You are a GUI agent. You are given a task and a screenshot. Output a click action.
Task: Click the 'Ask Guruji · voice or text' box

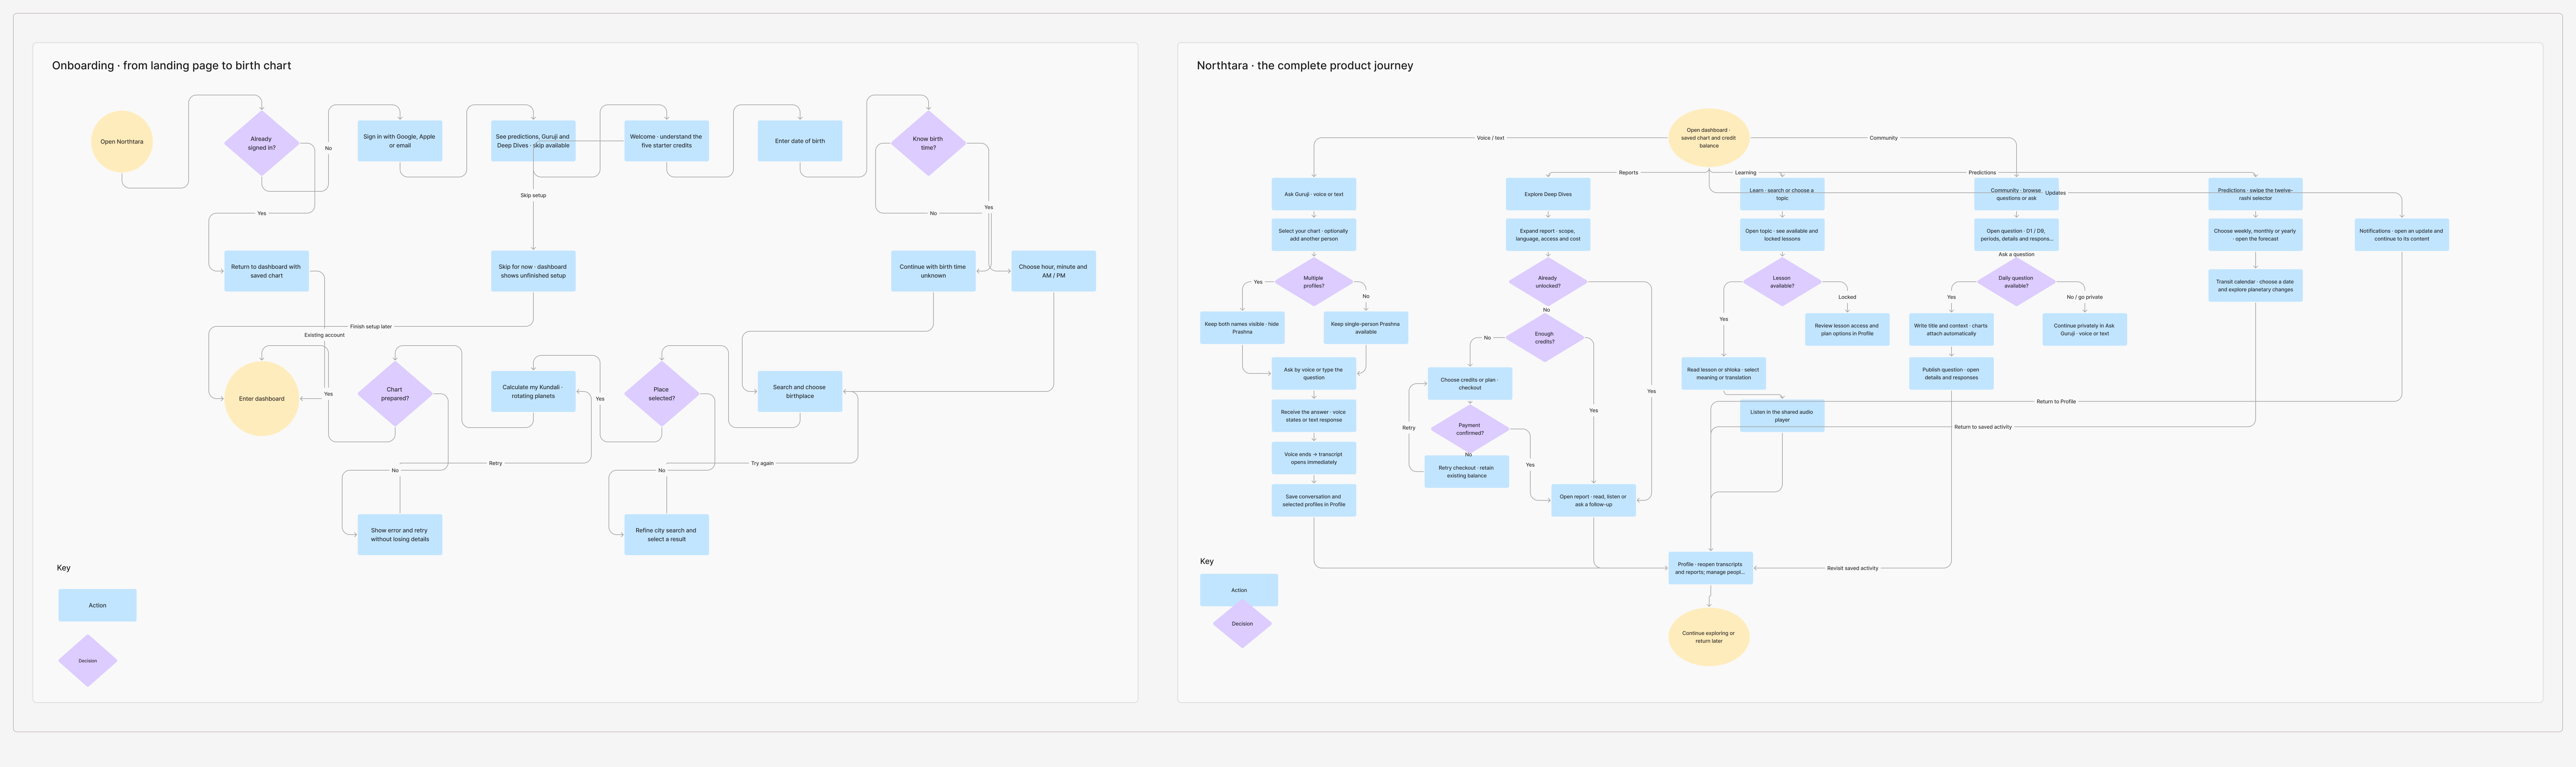[x=1314, y=194]
